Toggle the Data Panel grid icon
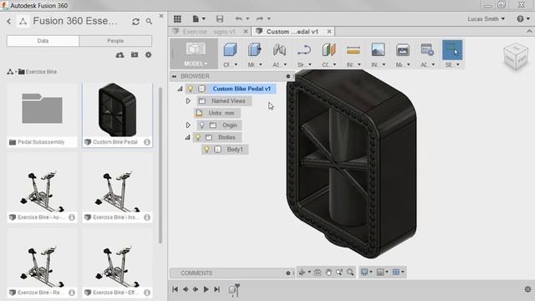 (x=177, y=18)
